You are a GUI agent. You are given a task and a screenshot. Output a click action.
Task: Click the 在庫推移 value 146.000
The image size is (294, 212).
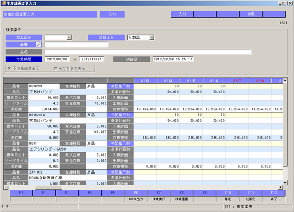coord(145,138)
